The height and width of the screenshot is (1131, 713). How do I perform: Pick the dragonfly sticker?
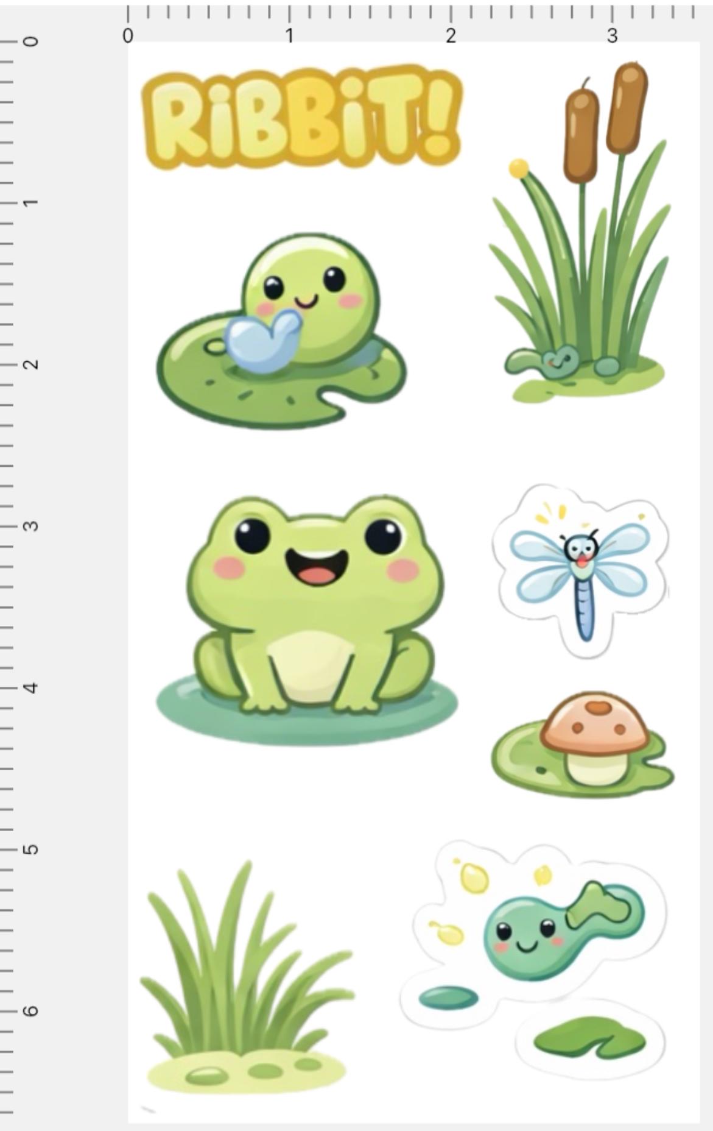coord(580,571)
